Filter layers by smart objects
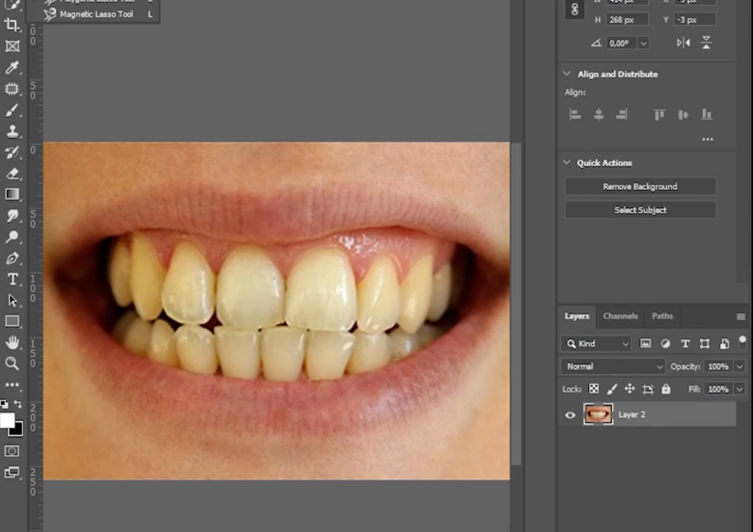The height and width of the screenshot is (532, 753). coord(724,344)
